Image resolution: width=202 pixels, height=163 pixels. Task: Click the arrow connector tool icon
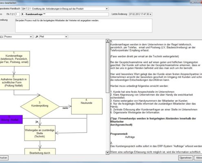pos(36,37)
